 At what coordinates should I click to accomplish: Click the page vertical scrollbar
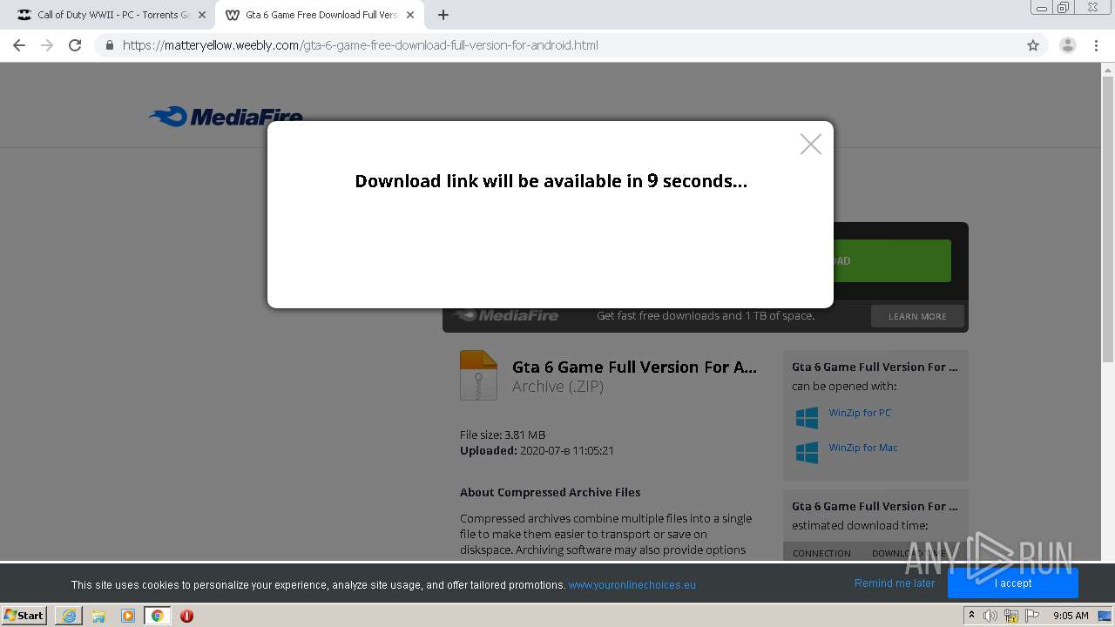click(x=1108, y=218)
